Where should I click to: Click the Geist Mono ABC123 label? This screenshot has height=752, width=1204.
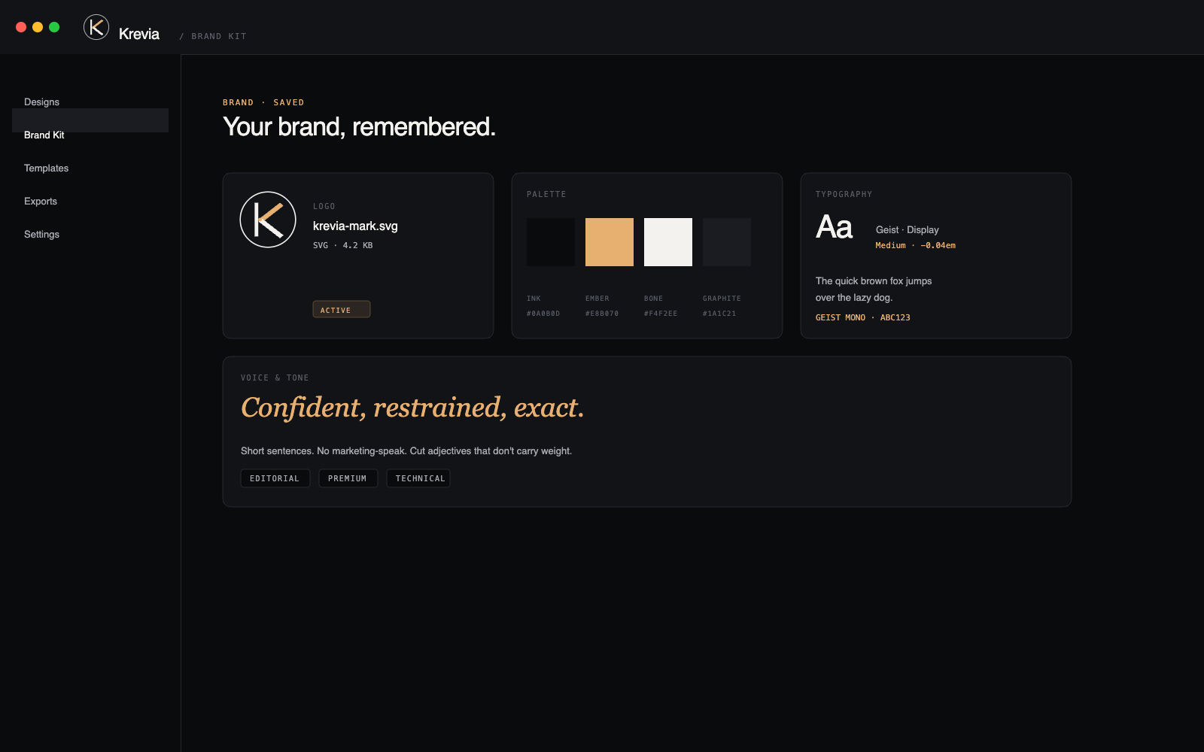[863, 317]
